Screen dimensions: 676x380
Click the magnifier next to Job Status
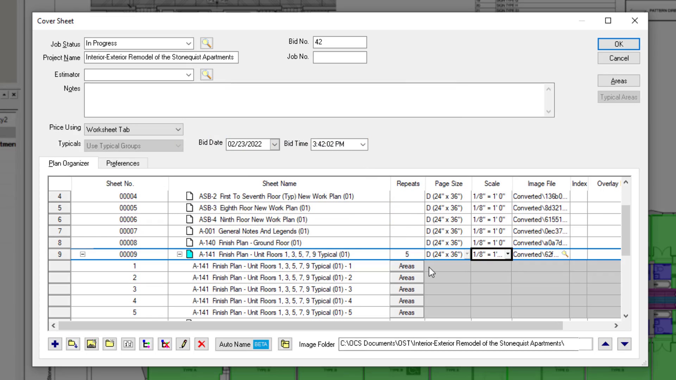(x=206, y=43)
